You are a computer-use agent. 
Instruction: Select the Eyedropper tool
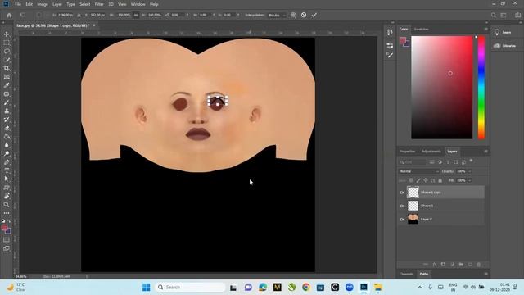tap(7, 85)
